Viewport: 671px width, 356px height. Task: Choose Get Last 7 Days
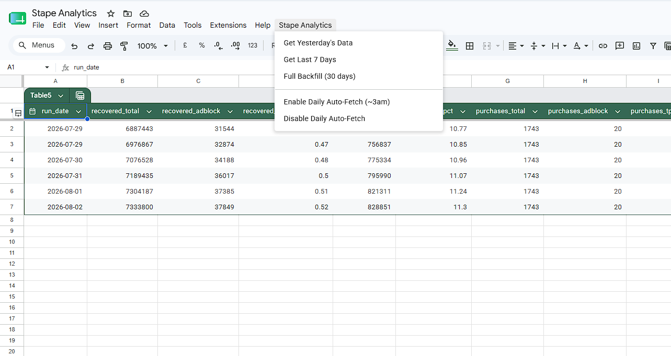359,60
